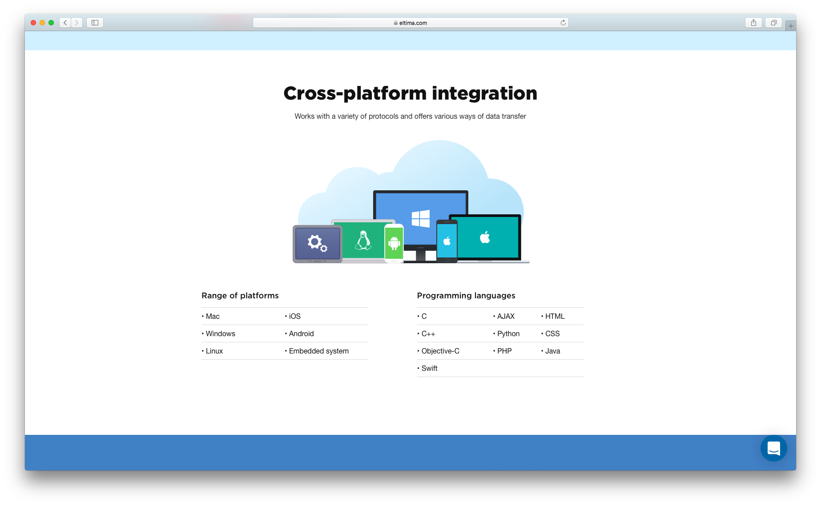Click 'HTML' in the languages list
The image size is (821, 506).
(555, 316)
